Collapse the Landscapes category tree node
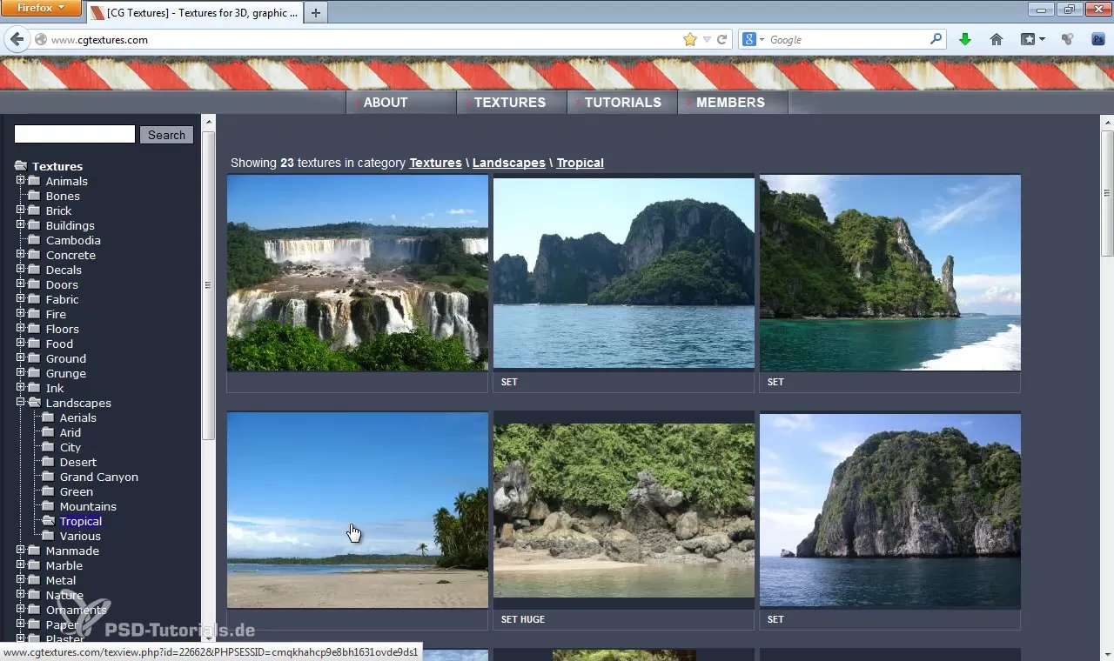This screenshot has height=661, width=1114. point(21,403)
